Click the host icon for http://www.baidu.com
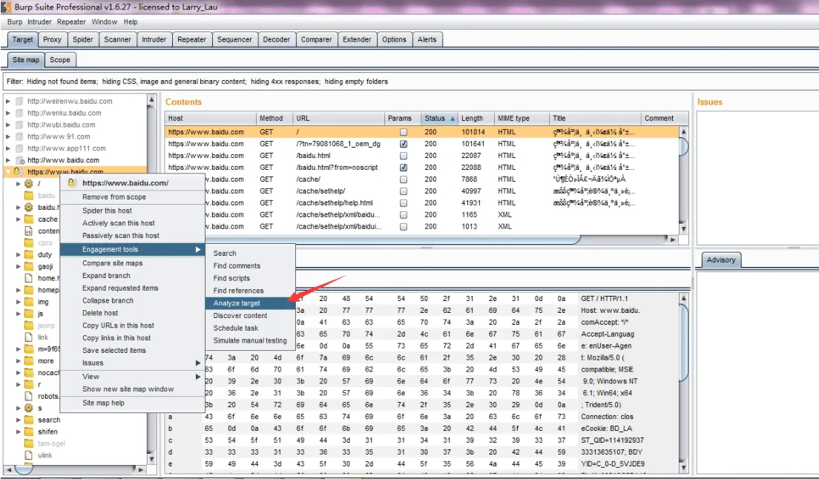 pyautogui.click(x=20, y=160)
